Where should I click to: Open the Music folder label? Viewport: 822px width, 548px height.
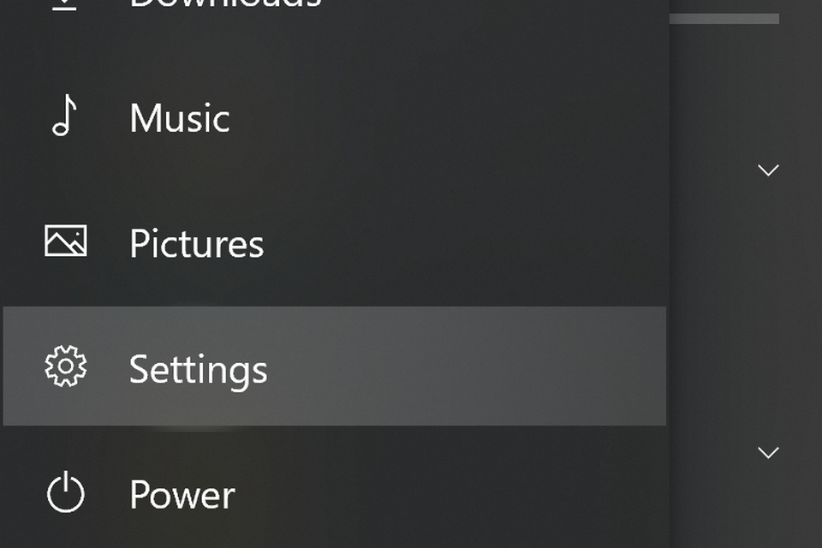180,118
